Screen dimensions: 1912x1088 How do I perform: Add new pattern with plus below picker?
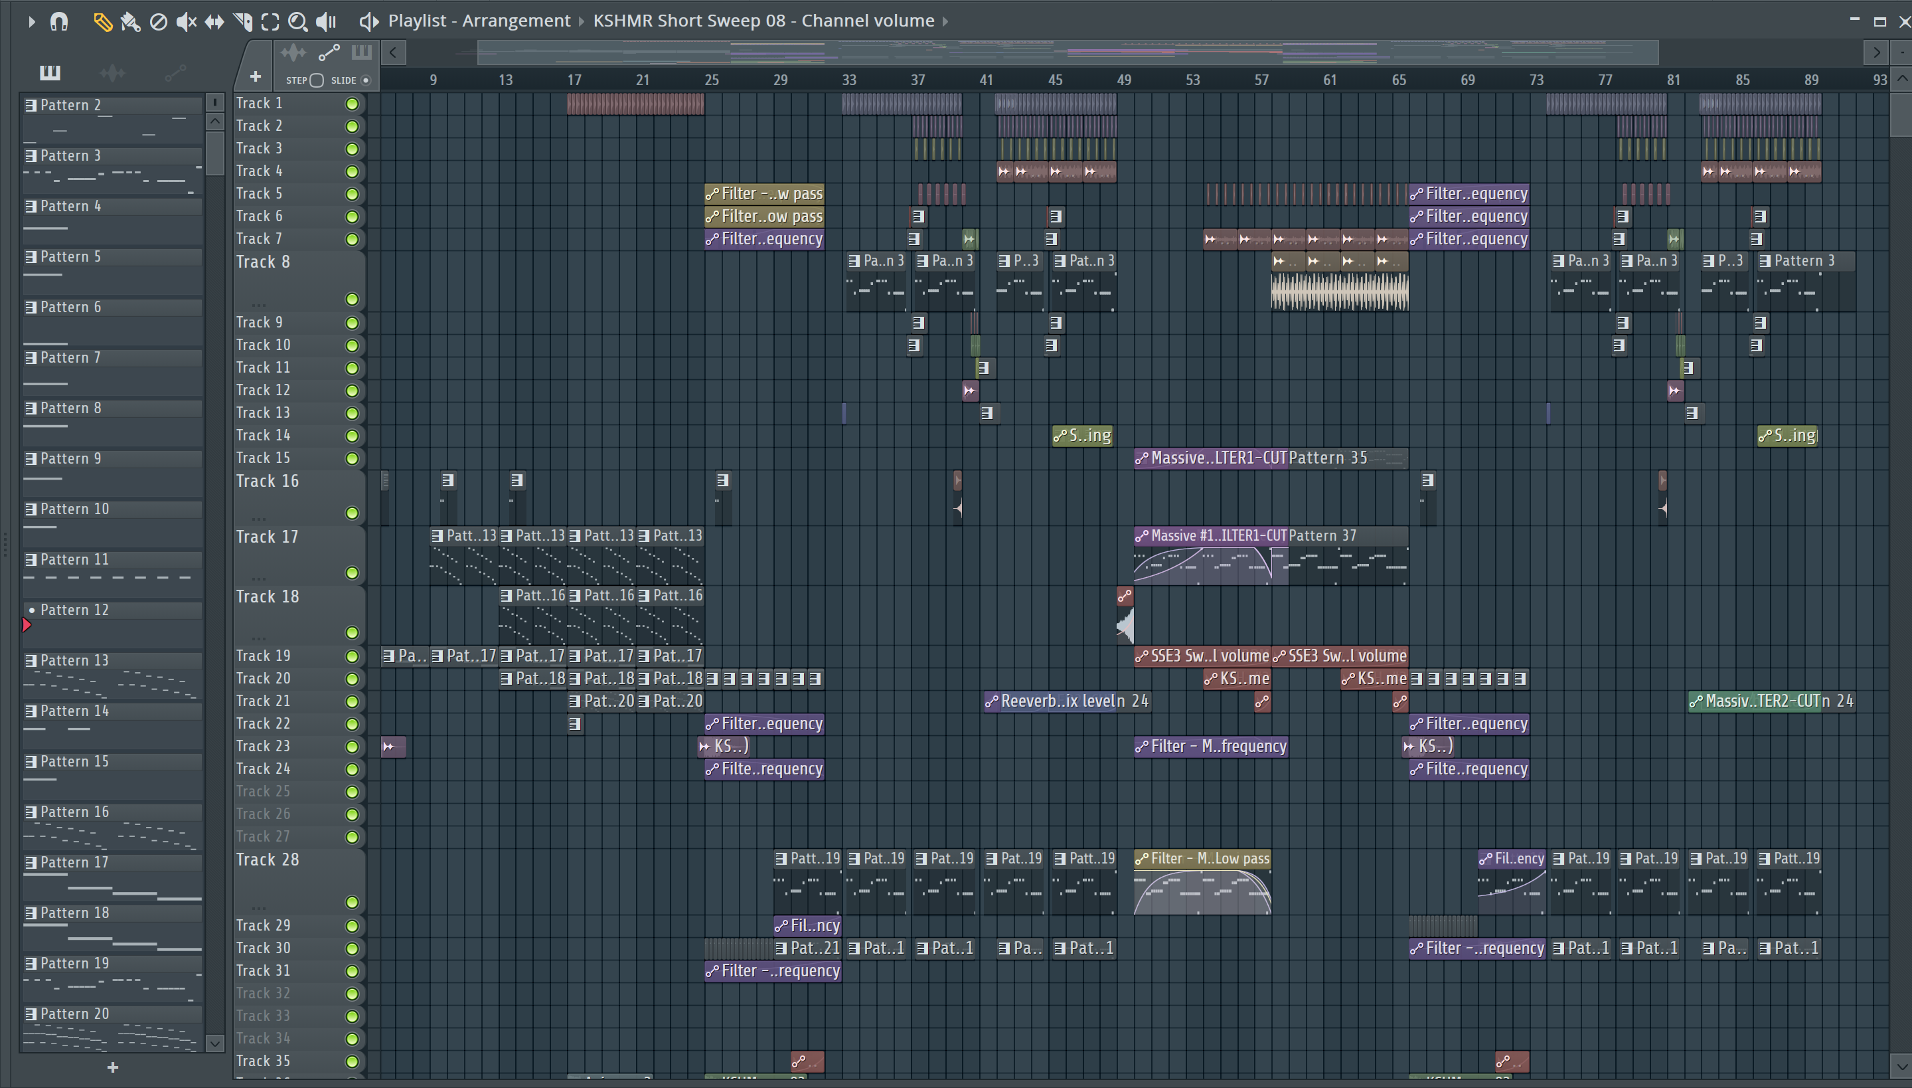point(113,1068)
